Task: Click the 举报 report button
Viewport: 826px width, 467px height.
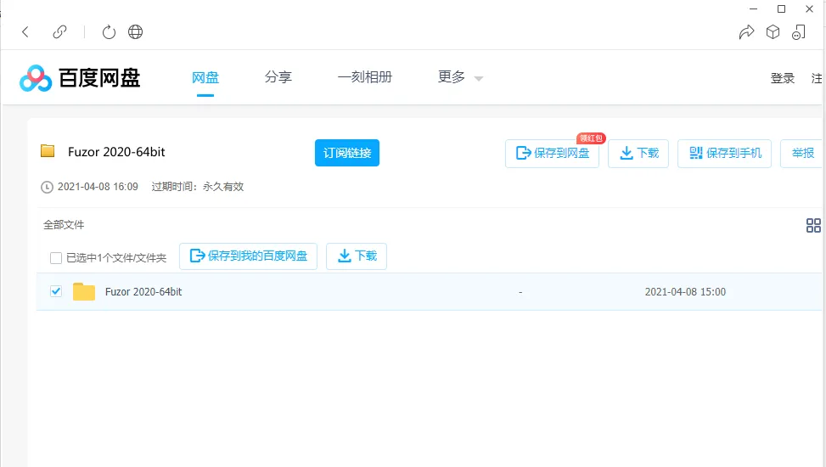Action: (x=802, y=154)
